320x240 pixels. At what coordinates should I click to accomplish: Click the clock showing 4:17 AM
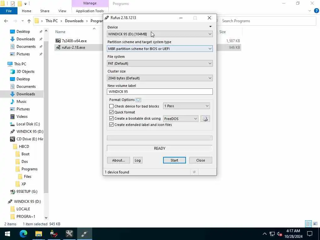click(293, 231)
